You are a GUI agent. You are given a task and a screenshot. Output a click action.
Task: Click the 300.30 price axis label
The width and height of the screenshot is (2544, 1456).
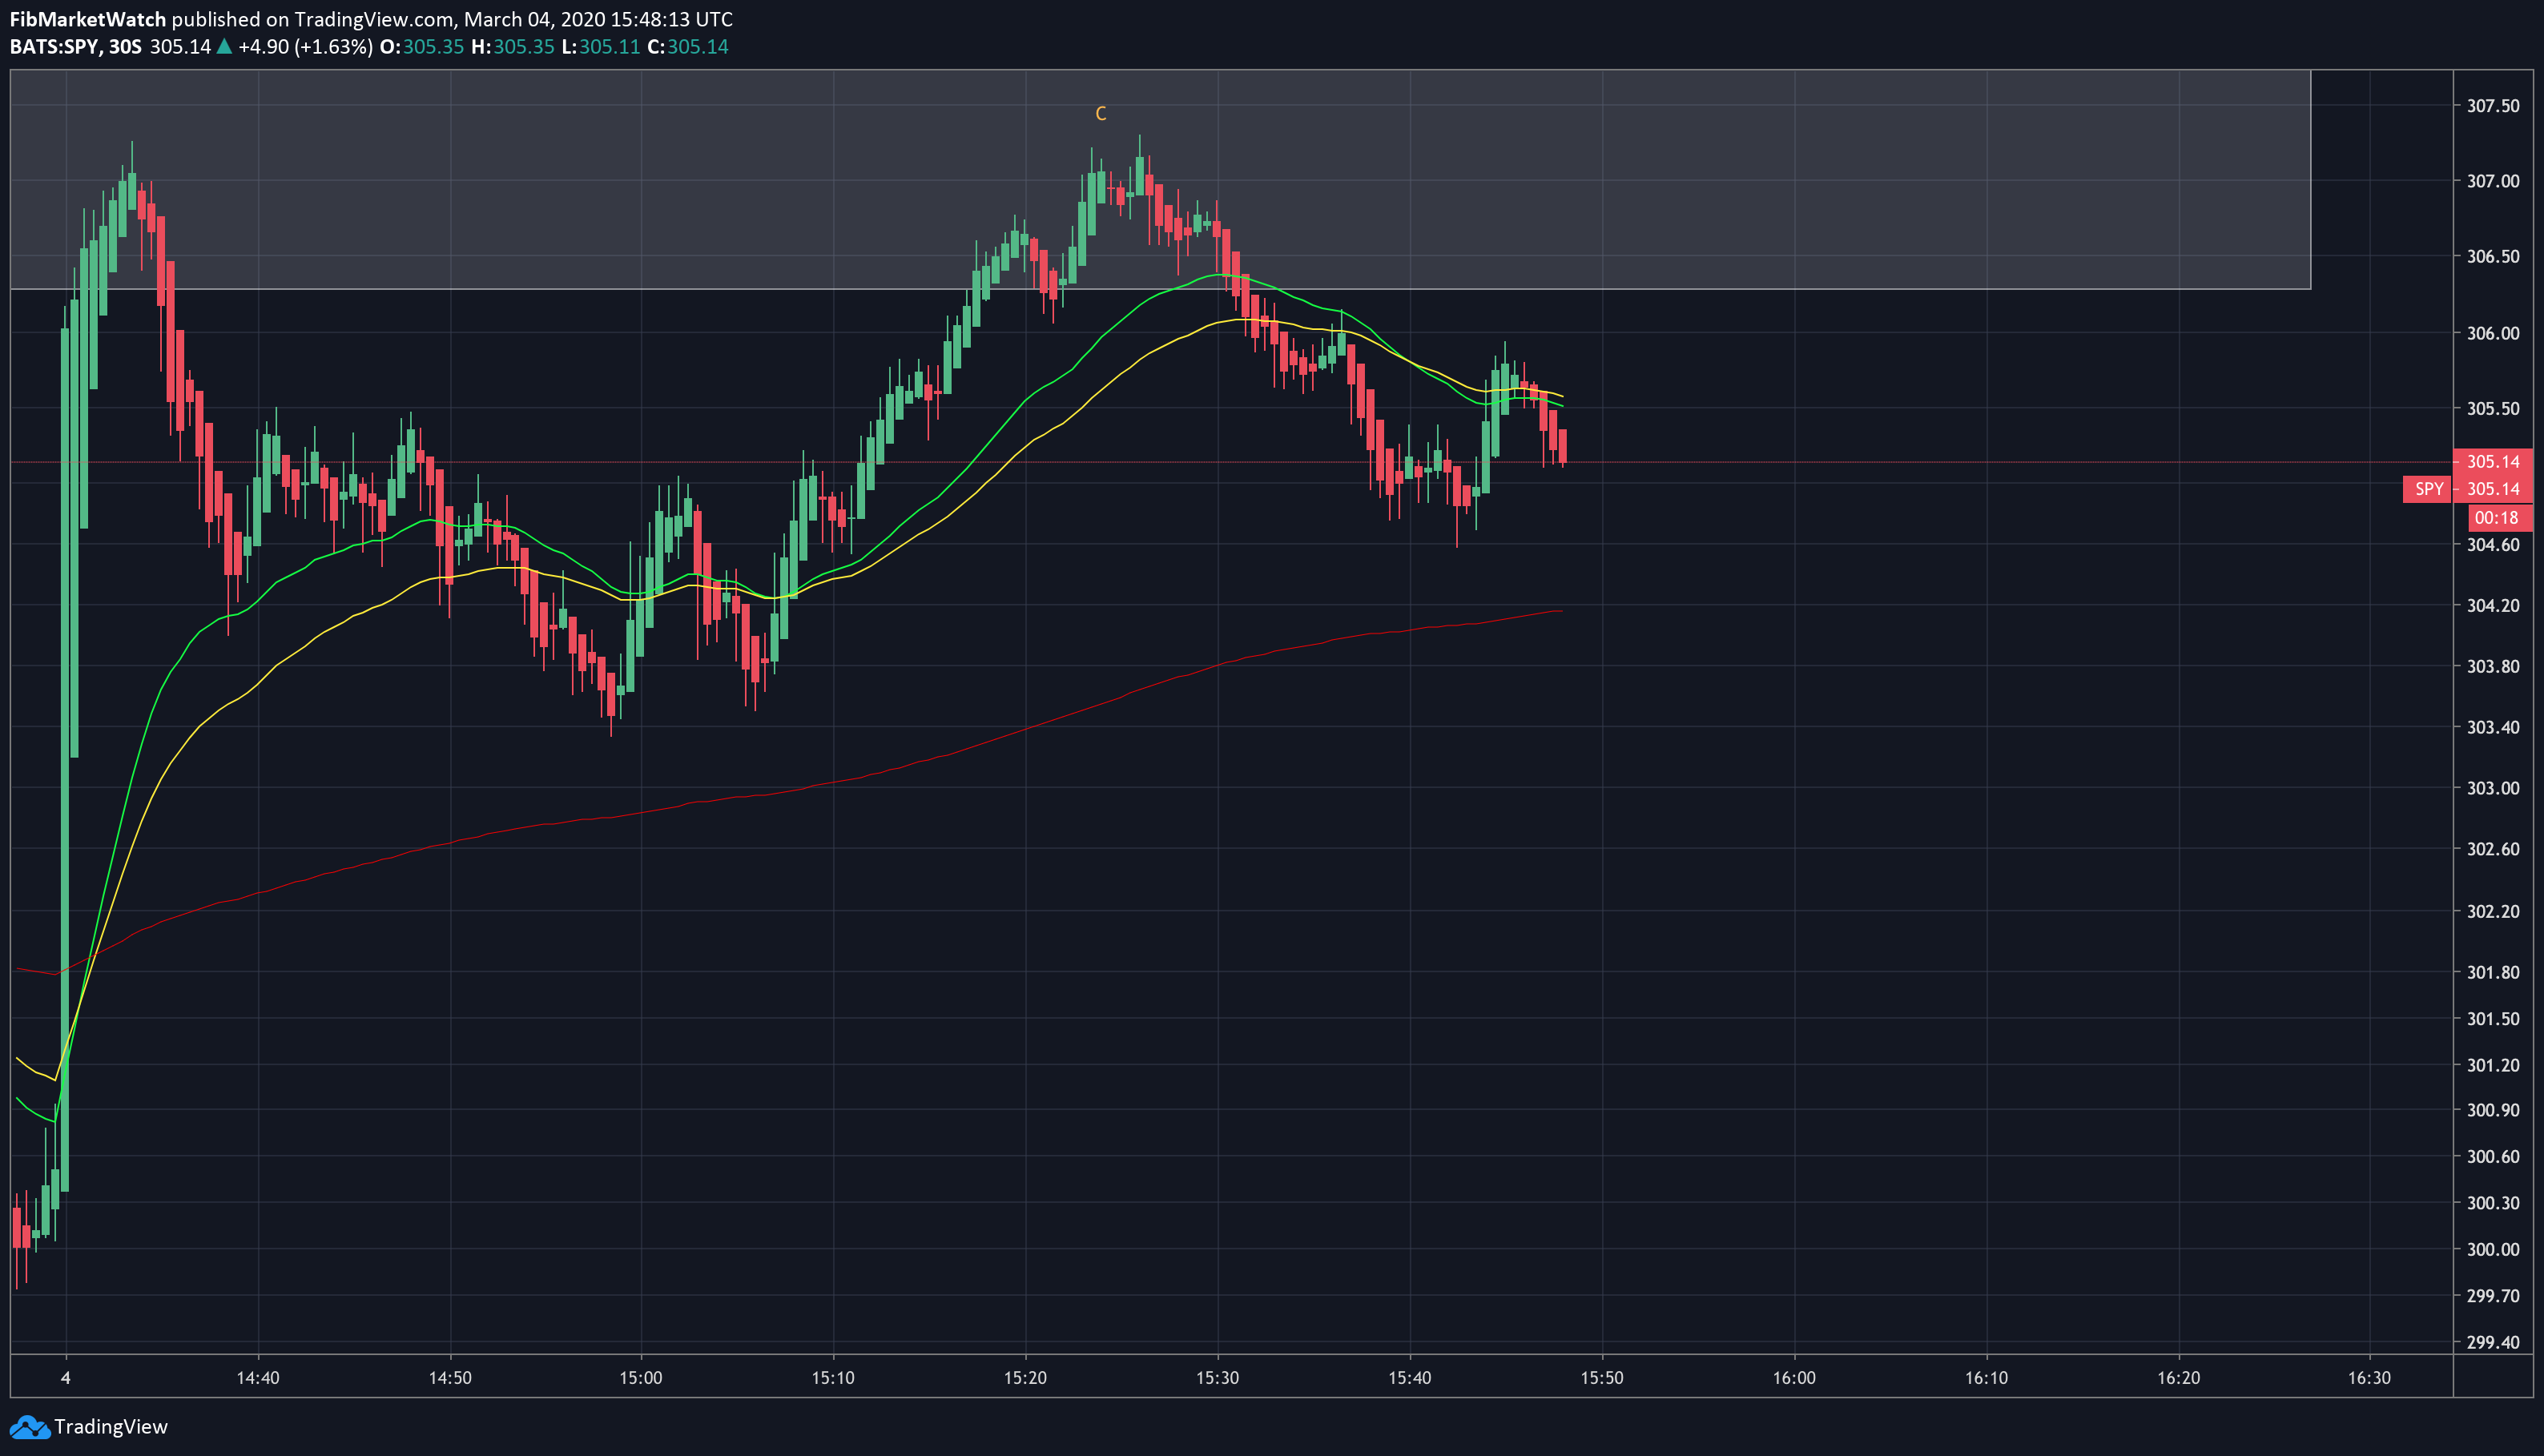[2493, 1203]
